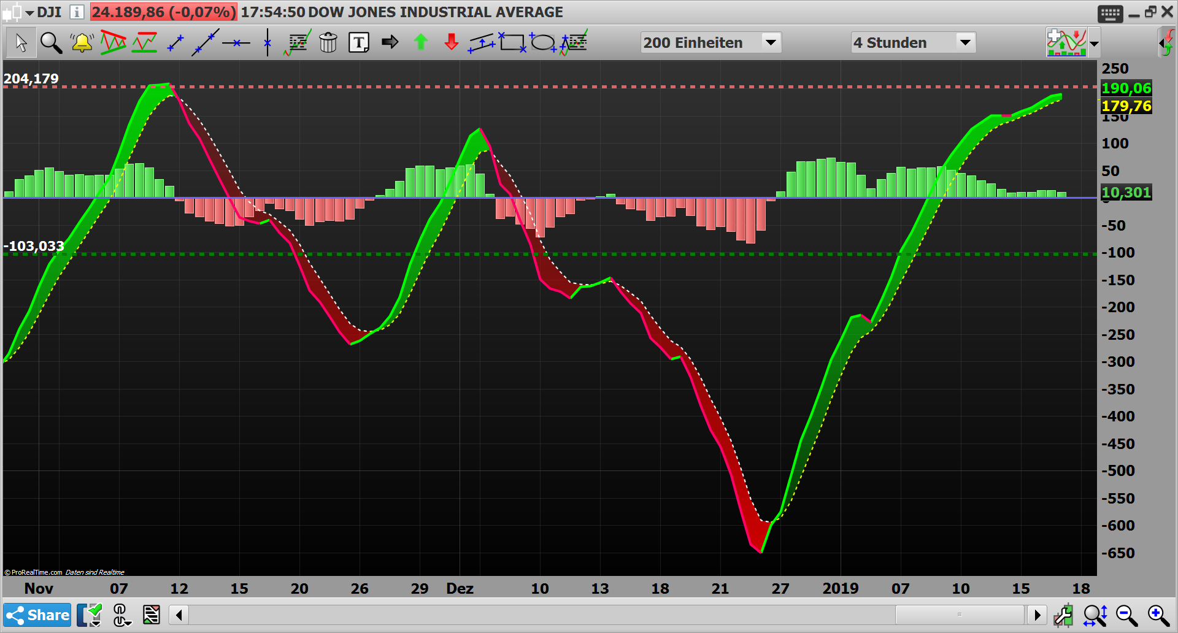Select the arrow cursor tool
Screen dimensions: 1178x633
coord(21,43)
